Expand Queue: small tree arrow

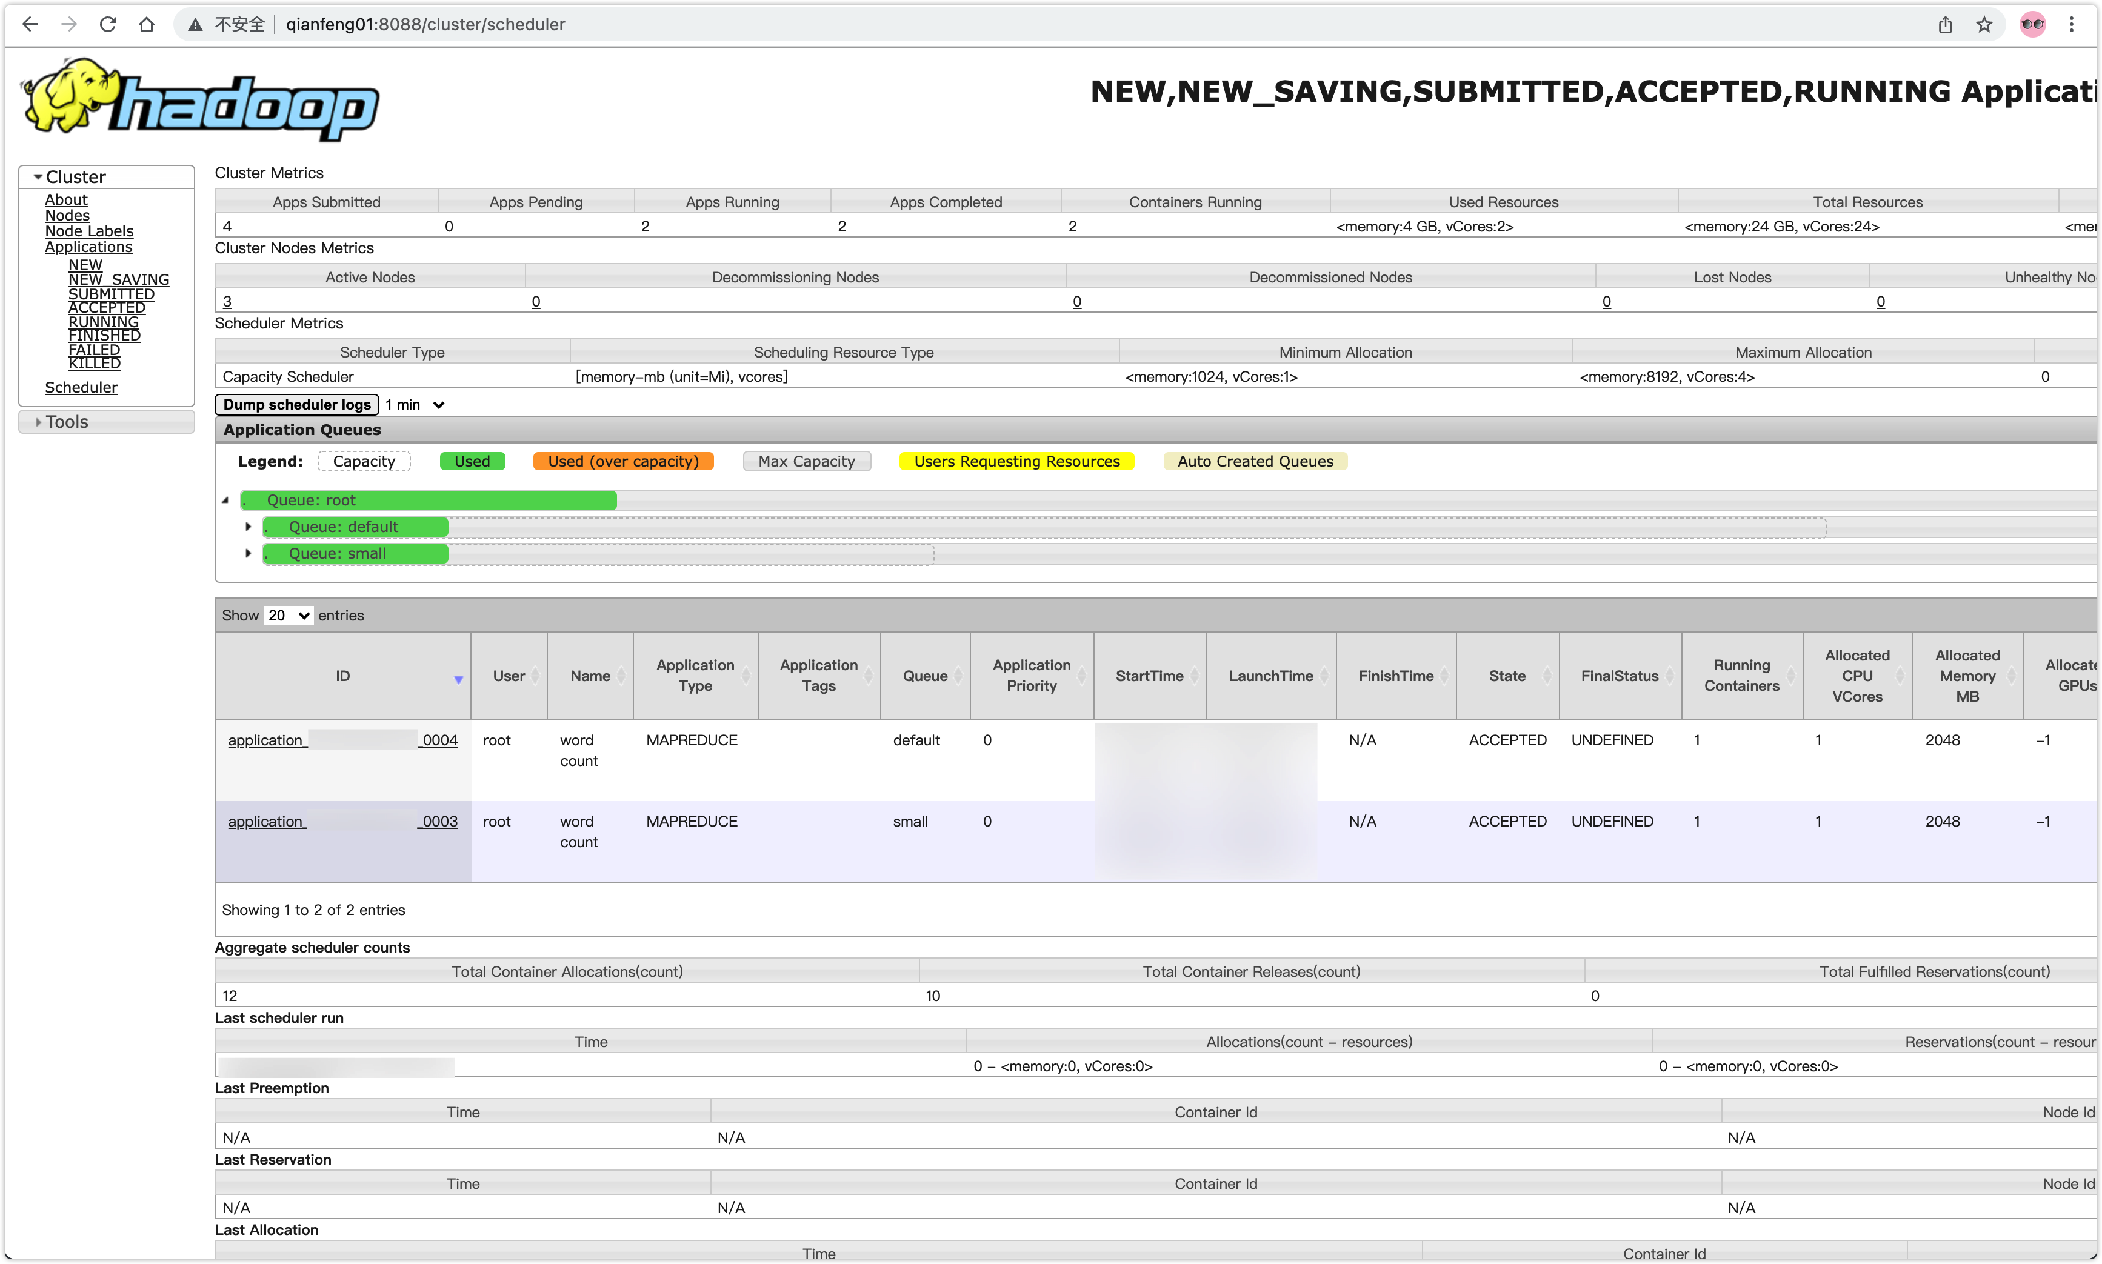coord(248,553)
